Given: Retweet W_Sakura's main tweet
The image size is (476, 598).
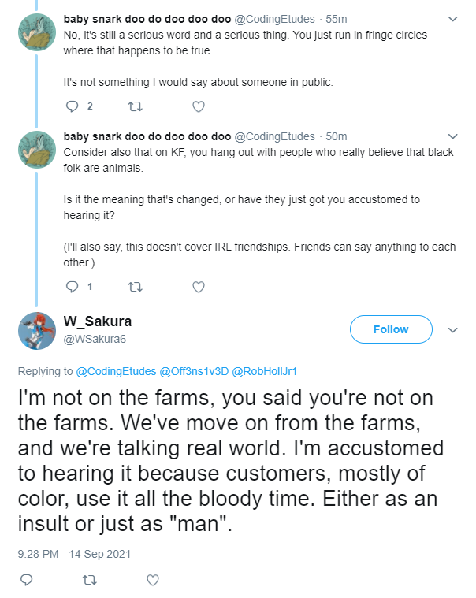Looking at the screenshot, I should tap(89, 581).
